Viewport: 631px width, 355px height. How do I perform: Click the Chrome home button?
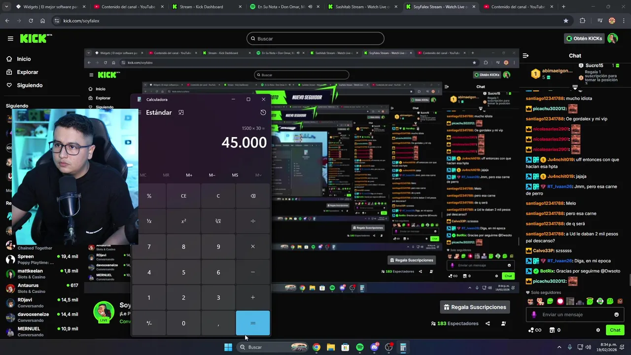(x=42, y=21)
